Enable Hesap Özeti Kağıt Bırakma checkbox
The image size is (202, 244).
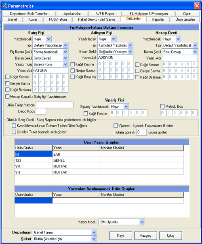pyautogui.click(x=137, y=77)
